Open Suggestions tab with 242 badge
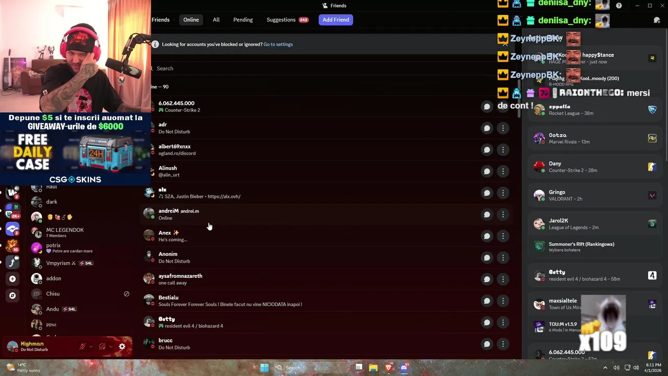 288,20
